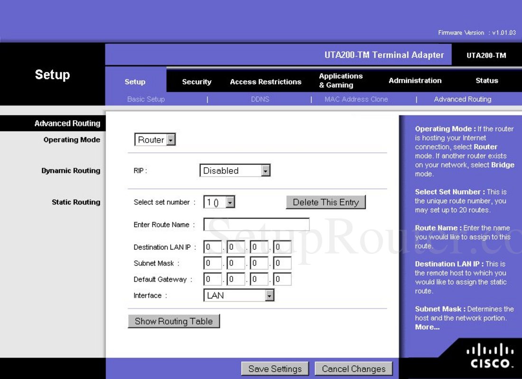Click second octet of Destination LAN IP
This screenshot has height=379, width=522.
236,247
